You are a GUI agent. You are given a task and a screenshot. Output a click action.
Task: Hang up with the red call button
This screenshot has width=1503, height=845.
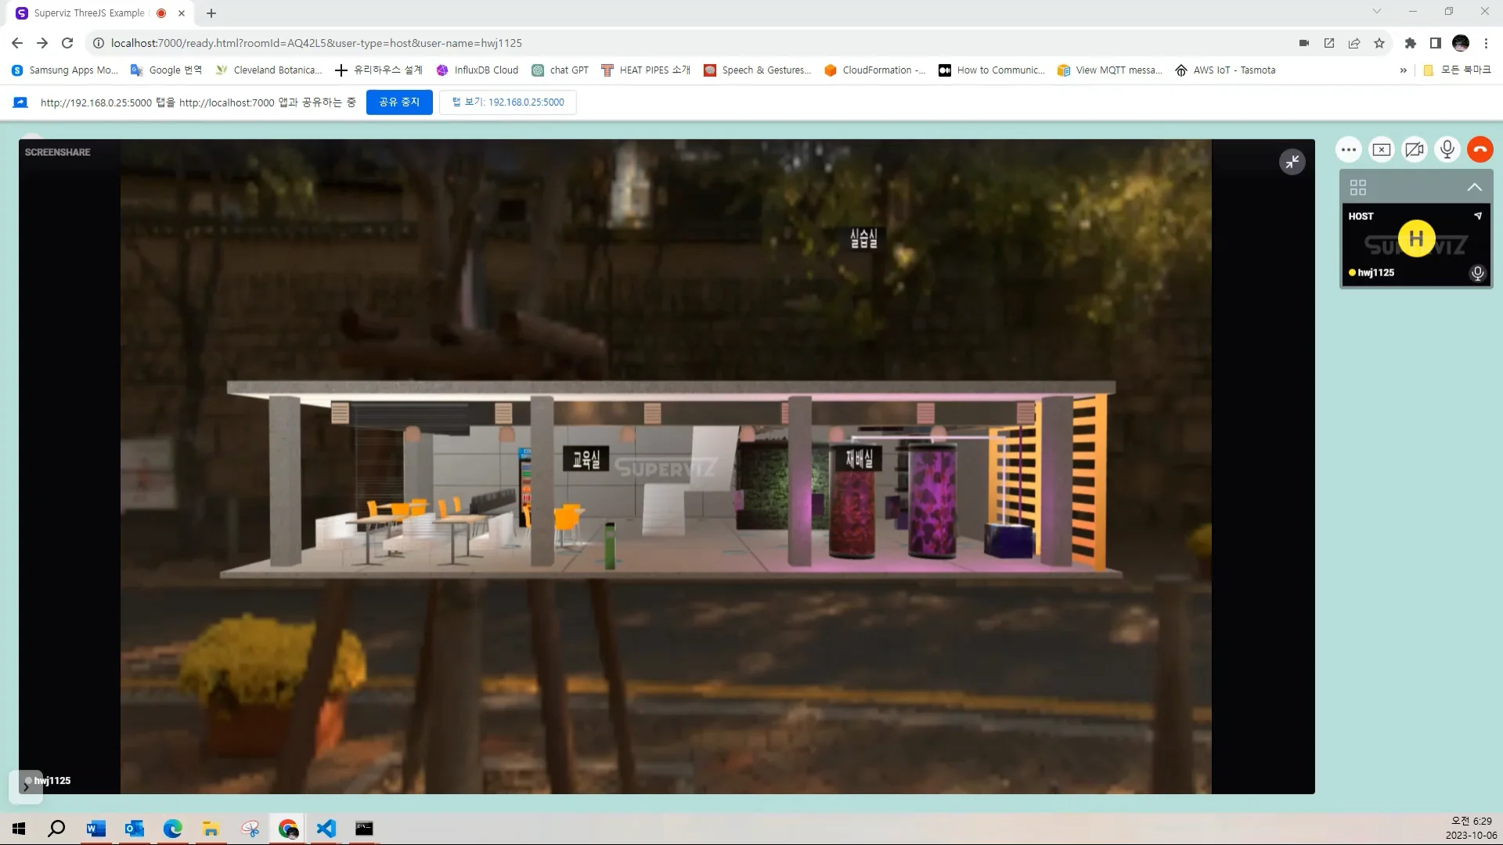pos(1480,149)
